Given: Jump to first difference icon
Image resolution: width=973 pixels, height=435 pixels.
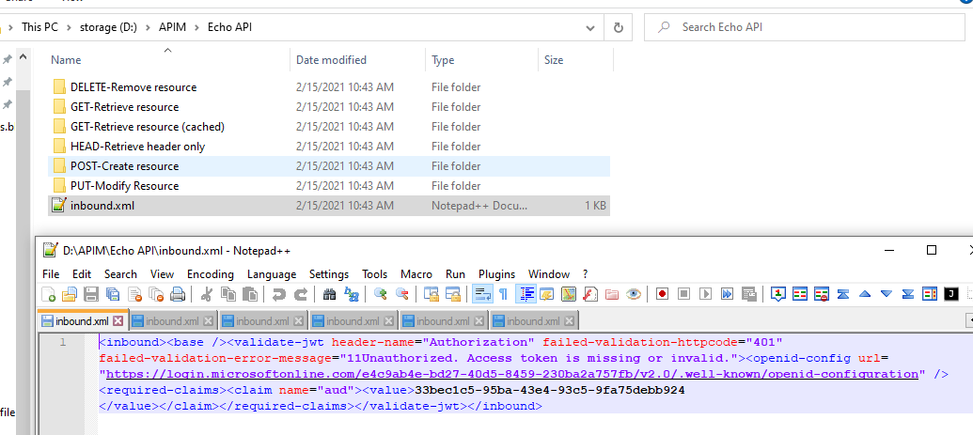Looking at the screenshot, I should coord(843,294).
